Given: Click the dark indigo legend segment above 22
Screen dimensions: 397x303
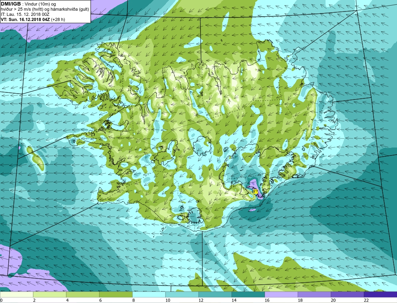Looking at the screenshot, I should click(x=380, y=294).
